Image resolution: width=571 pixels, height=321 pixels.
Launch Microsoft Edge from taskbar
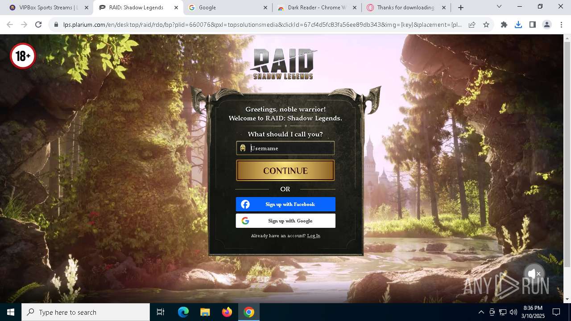tap(183, 312)
